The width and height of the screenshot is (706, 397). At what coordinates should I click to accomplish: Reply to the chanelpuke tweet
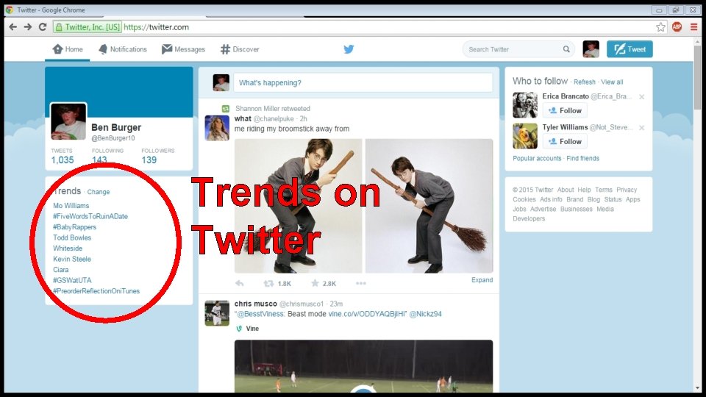coord(240,283)
